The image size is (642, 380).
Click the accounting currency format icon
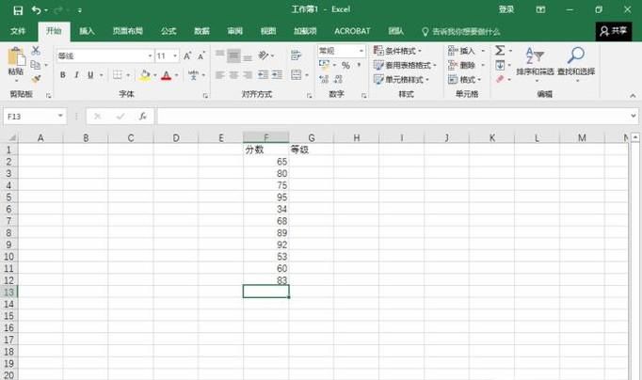coord(324,65)
